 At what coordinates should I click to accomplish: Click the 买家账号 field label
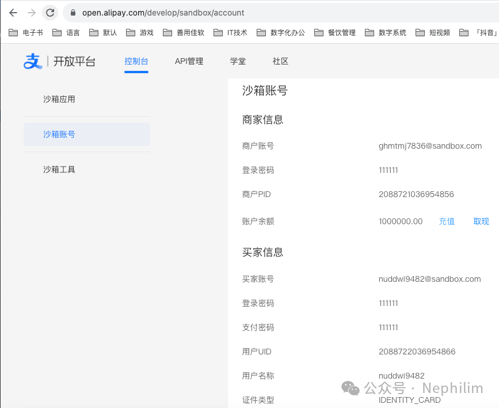pyautogui.click(x=258, y=279)
